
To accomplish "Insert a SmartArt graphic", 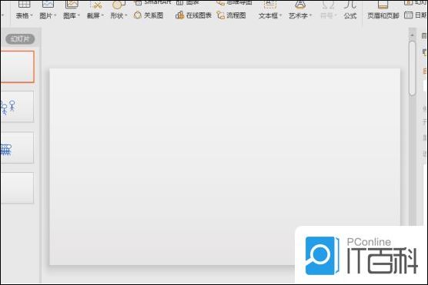I will tap(152, 2).
